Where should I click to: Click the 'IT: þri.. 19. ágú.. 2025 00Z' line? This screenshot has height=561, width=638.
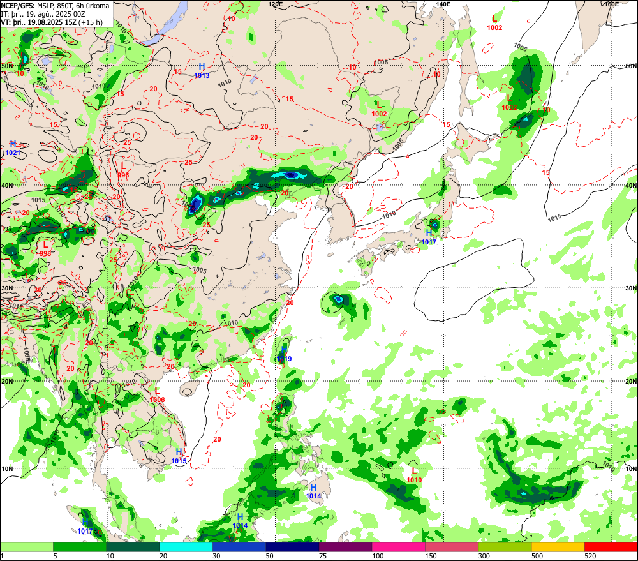43,14
